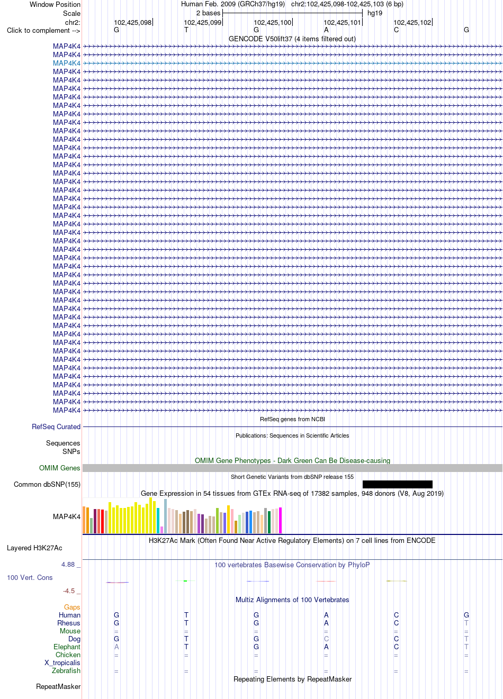Click the A base in the chr2 ruler

coord(326,30)
